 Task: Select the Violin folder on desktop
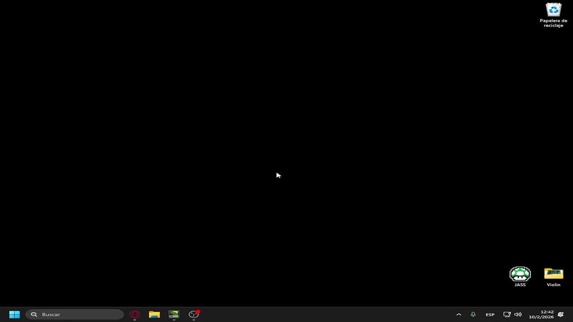pos(553,277)
